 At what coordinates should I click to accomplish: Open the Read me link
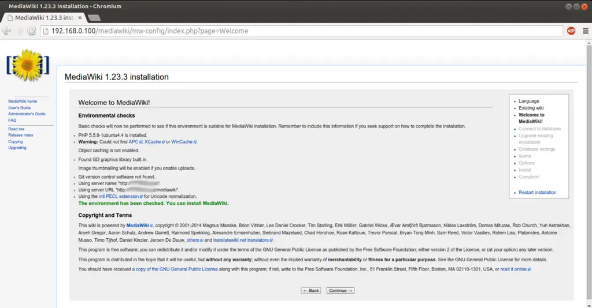16,129
